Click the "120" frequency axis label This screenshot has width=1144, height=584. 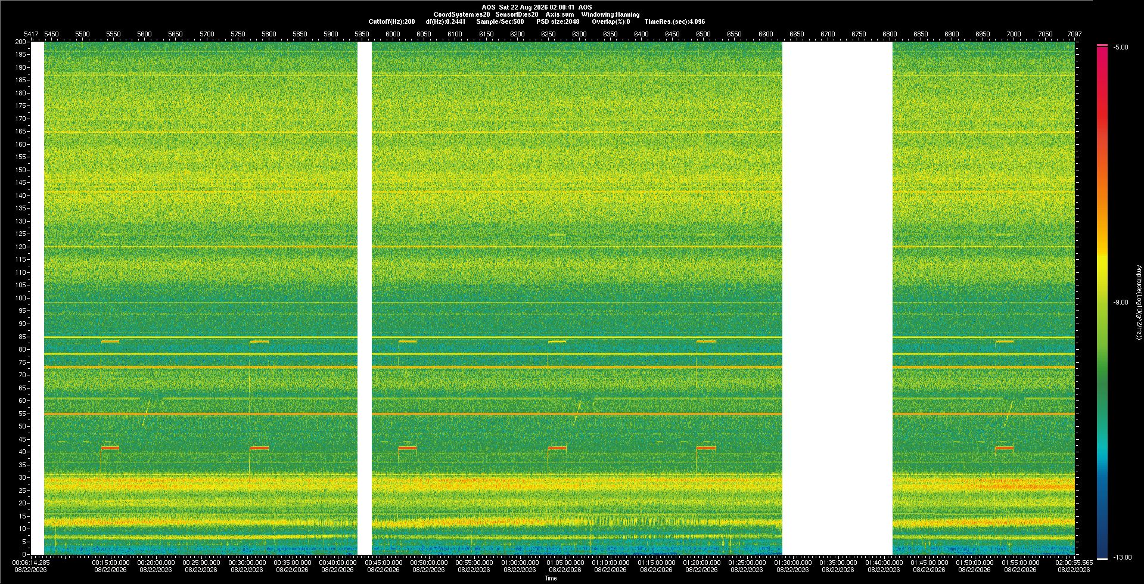click(21, 247)
